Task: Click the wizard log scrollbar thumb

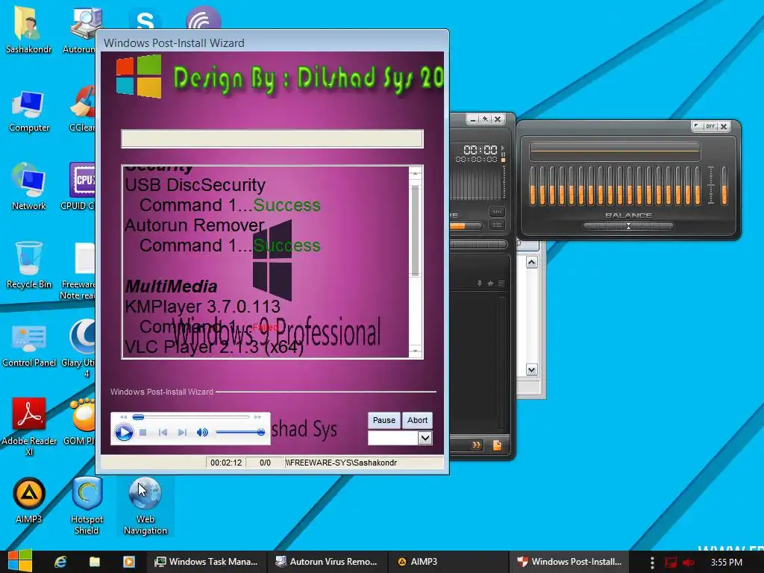Action: point(415,231)
